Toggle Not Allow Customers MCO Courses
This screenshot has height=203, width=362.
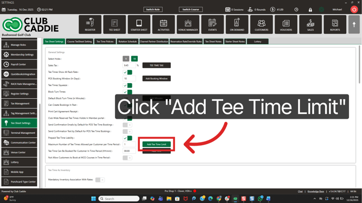[128, 158]
